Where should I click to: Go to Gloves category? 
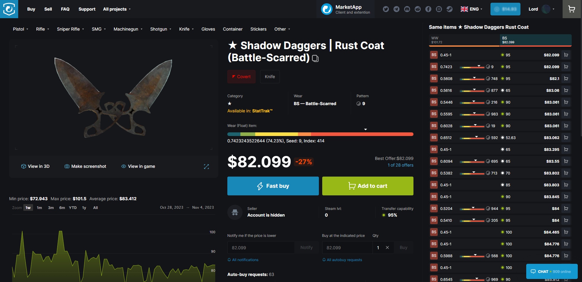tap(208, 29)
